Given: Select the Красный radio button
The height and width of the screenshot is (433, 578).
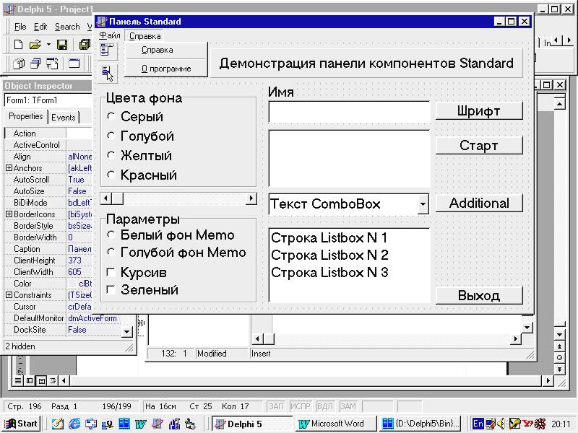Looking at the screenshot, I should pos(111,175).
